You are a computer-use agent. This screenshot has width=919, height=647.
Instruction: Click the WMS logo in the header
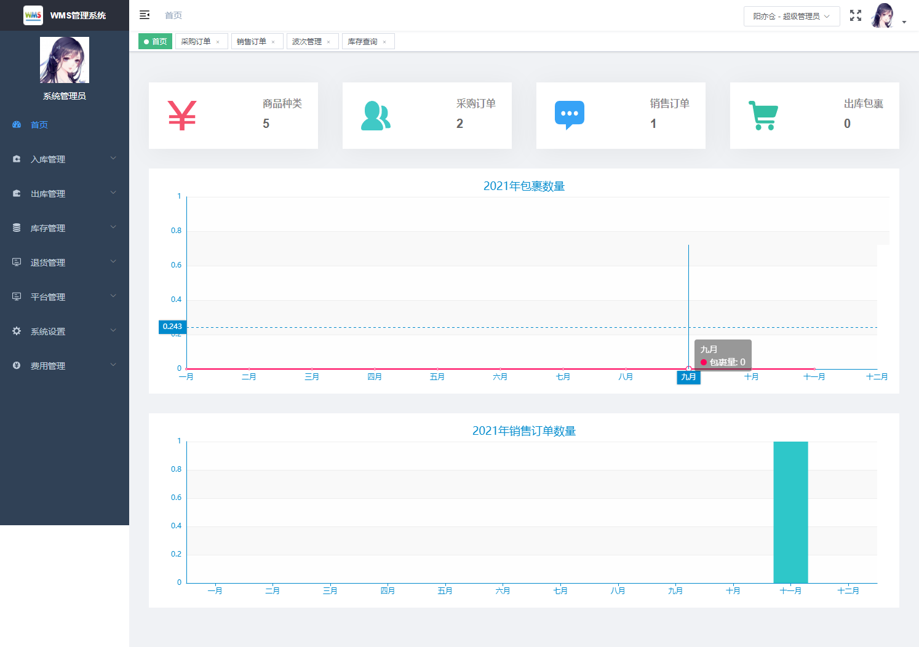pyautogui.click(x=33, y=15)
